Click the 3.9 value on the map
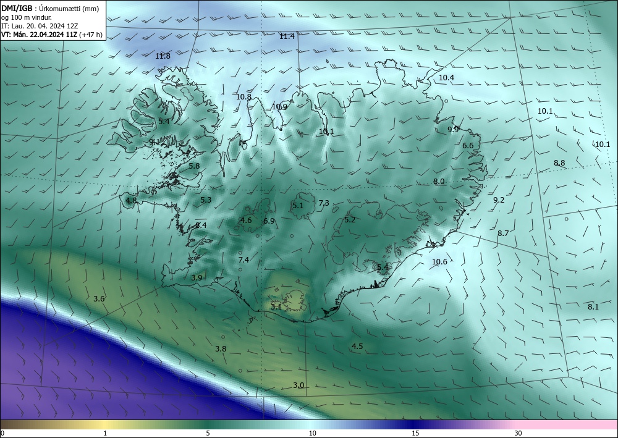The image size is (618, 438). coord(197,277)
